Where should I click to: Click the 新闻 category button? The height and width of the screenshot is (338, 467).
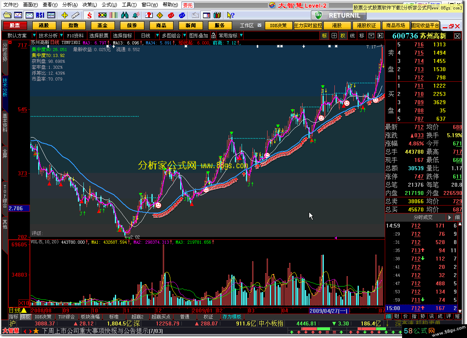[x=190, y=26]
